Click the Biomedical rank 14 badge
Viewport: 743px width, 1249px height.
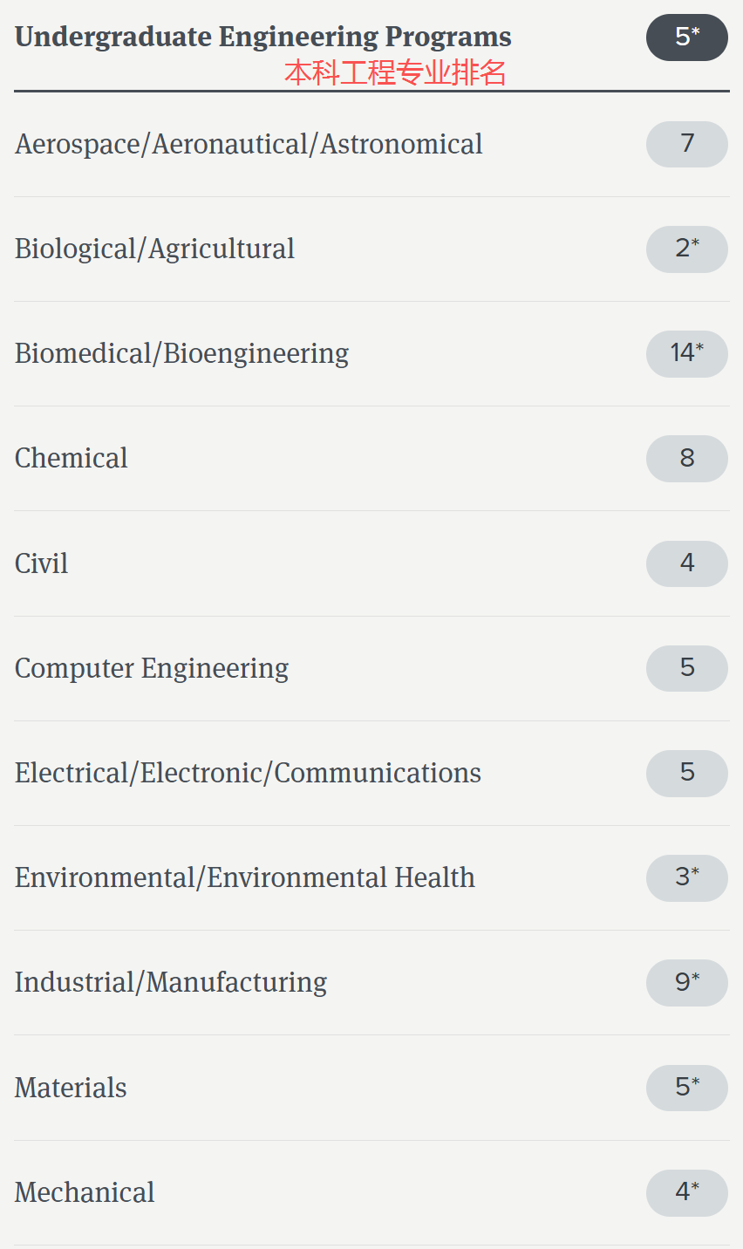click(686, 353)
